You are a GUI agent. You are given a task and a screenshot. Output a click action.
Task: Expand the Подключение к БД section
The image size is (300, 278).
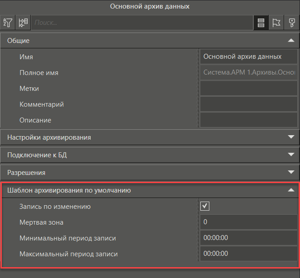pyautogui.click(x=291, y=155)
